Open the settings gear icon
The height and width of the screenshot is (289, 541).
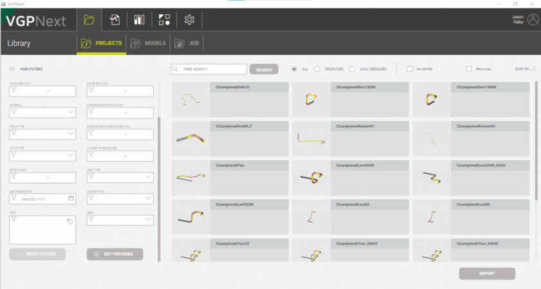point(189,20)
